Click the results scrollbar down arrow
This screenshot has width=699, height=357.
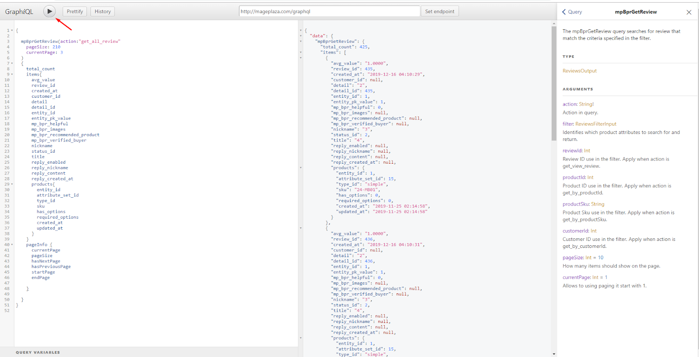pos(554,354)
